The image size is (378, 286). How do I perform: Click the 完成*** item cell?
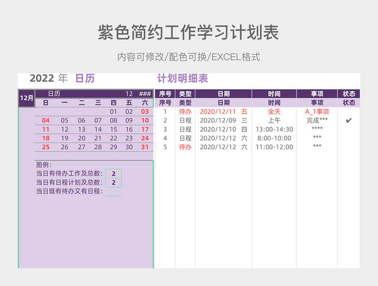(317, 120)
